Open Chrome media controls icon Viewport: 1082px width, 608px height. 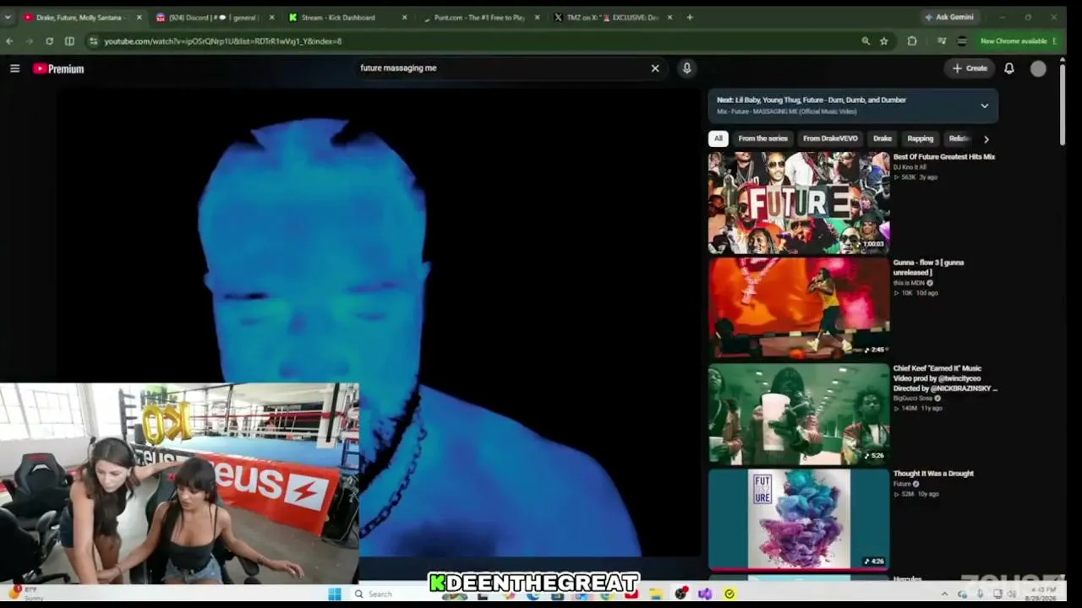pos(942,41)
